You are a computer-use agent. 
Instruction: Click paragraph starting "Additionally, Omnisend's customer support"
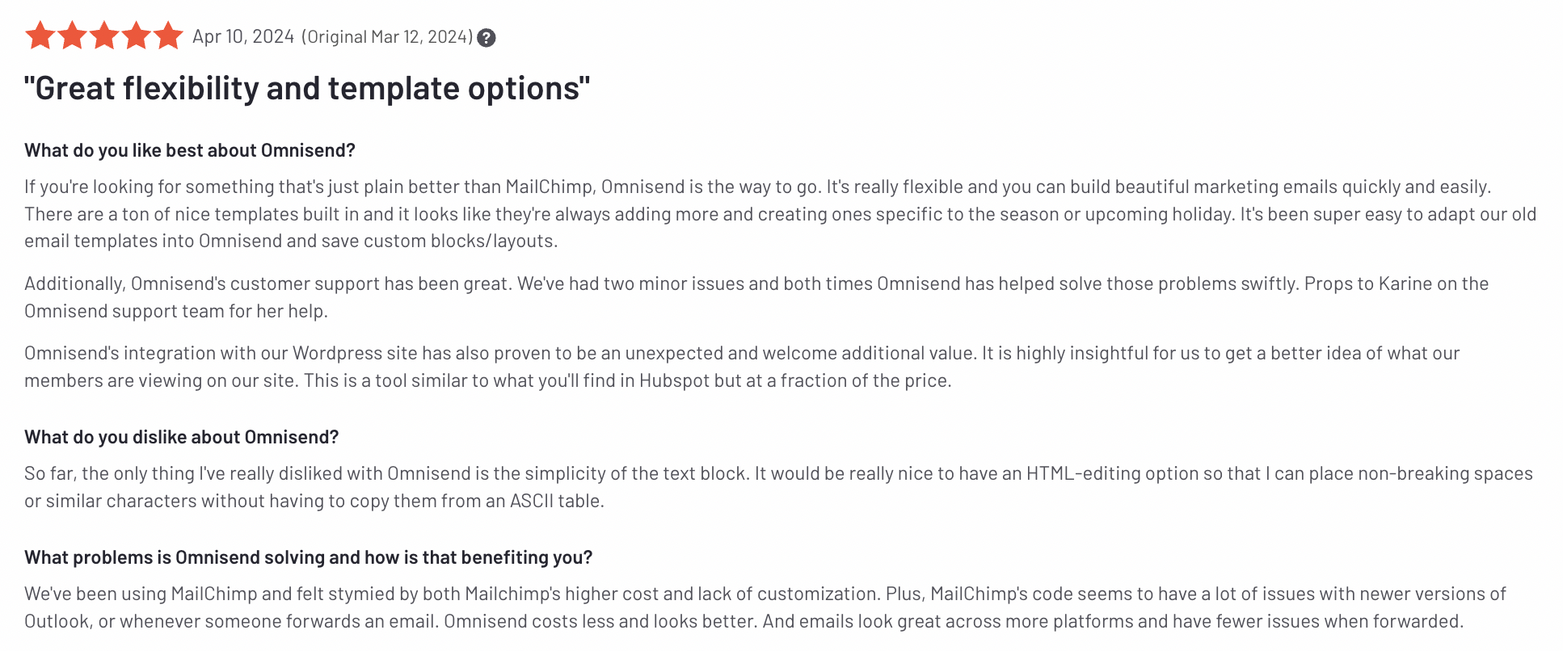point(756,297)
